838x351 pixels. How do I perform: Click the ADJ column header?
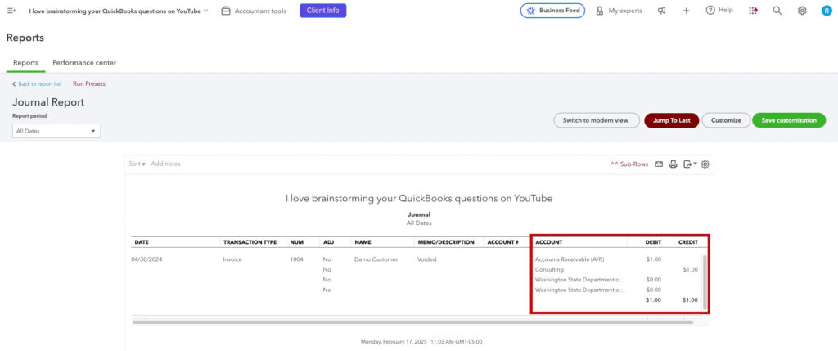[x=327, y=242]
